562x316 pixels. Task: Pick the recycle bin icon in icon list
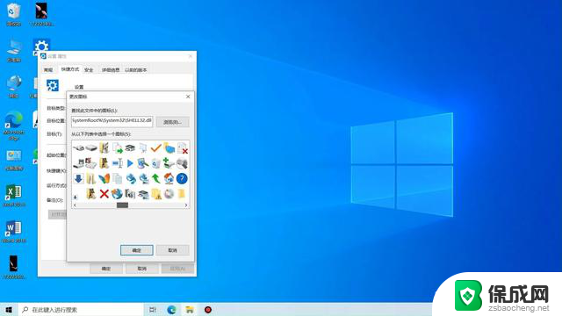click(156, 163)
